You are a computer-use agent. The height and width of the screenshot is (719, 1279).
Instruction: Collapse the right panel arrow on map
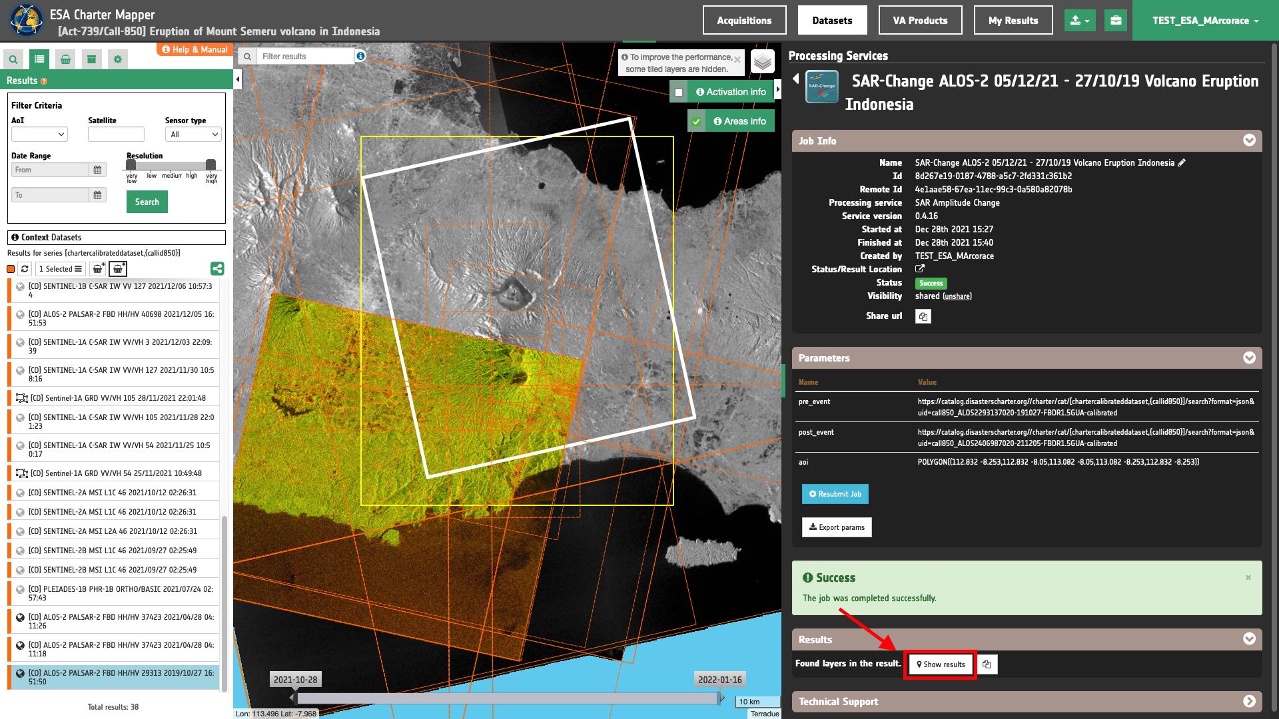click(x=777, y=89)
